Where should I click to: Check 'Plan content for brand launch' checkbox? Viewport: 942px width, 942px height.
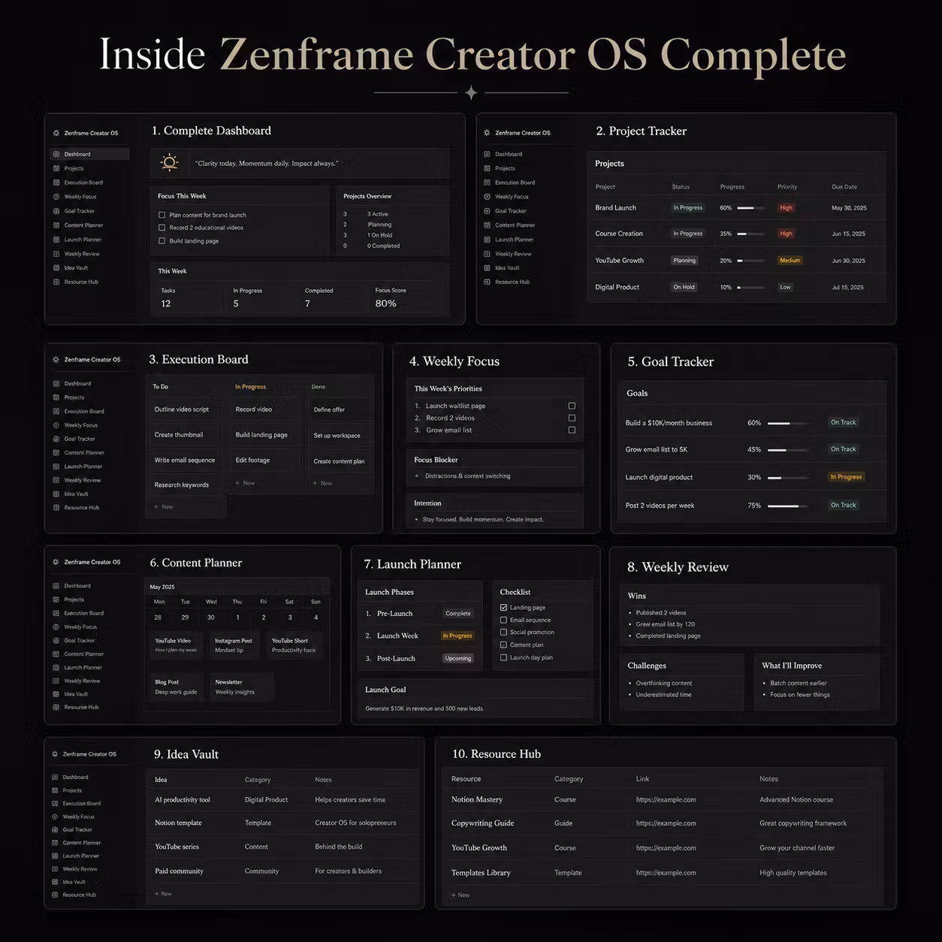click(x=162, y=215)
